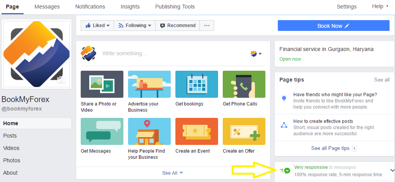Open the Help dropdown menu

pyautogui.click(x=380, y=7)
